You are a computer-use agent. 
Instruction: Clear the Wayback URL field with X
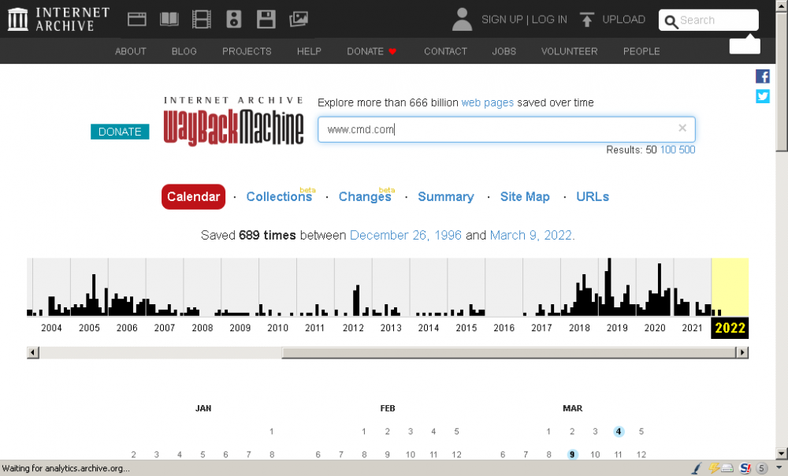pos(682,128)
